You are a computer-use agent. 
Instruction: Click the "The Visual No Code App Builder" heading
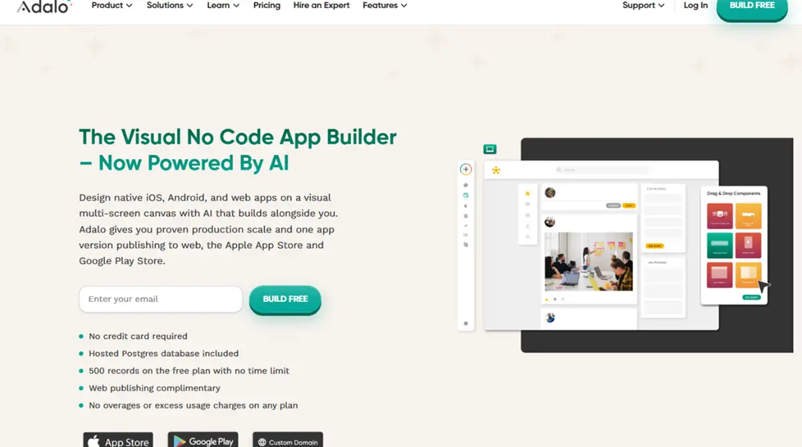coord(238,137)
